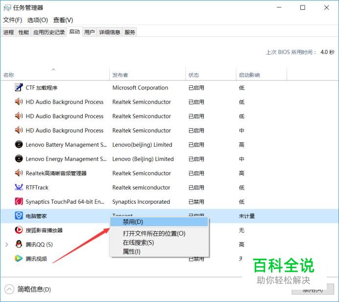Click the Realtek高清晰音频管理器 speaker icon

19,173
